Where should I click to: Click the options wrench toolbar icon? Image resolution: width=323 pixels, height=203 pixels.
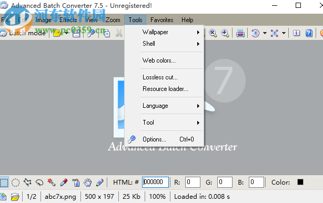pyautogui.click(x=91, y=33)
